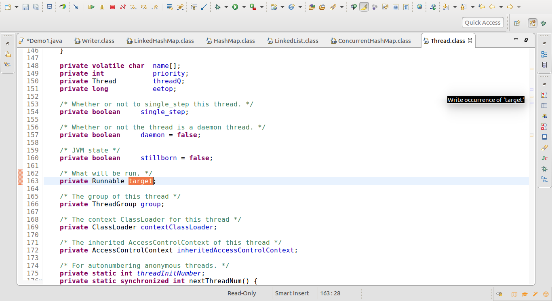
Task: Close the Thread.class tab
Action: tap(470, 40)
